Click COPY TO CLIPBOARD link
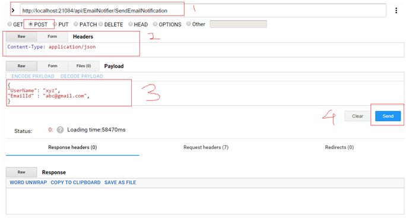Image resolution: width=406 pixels, height=218 pixels. click(x=75, y=182)
